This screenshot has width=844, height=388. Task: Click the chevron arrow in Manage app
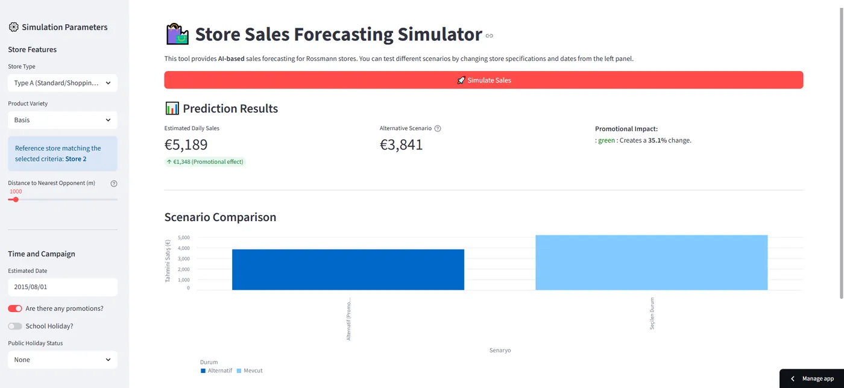[x=793, y=378]
